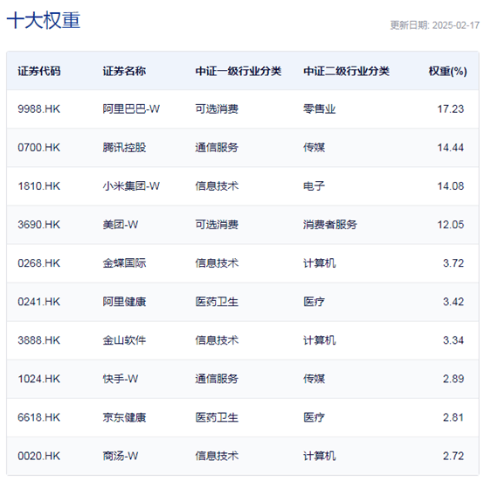Click the 小米集团-W row name
The width and height of the screenshot is (484, 482).
pyautogui.click(x=131, y=186)
